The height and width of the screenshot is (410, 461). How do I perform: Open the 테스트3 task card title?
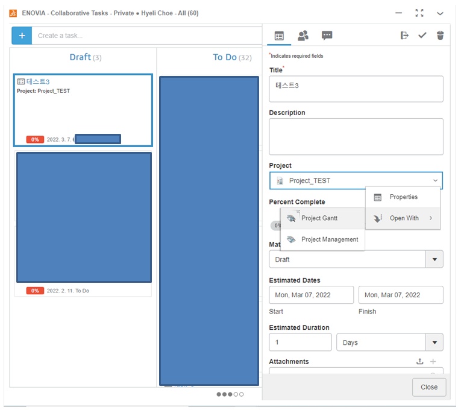coord(37,81)
